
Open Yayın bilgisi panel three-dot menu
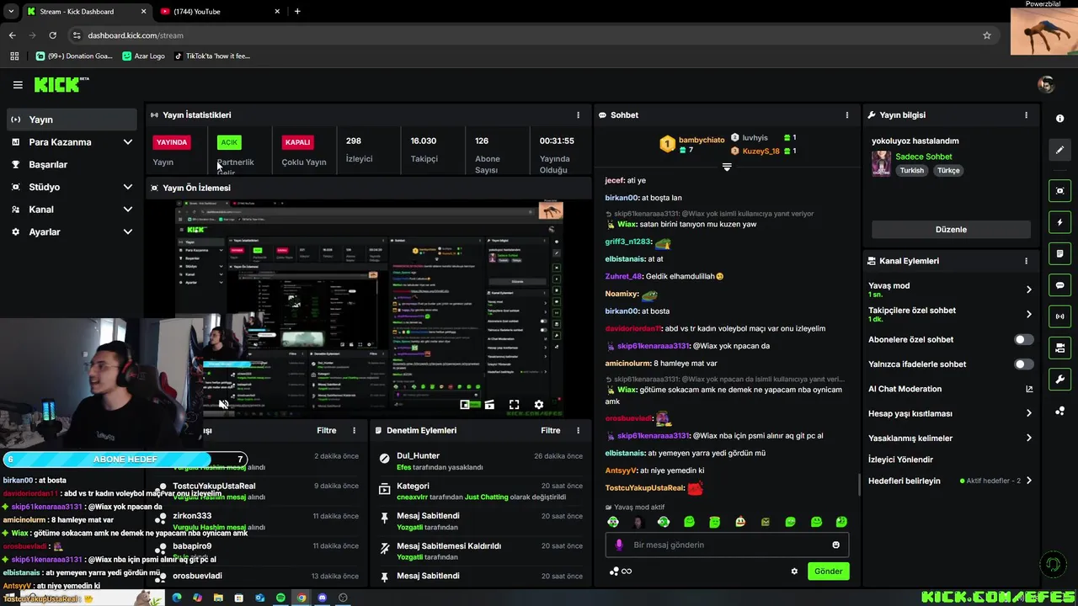click(1026, 115)
